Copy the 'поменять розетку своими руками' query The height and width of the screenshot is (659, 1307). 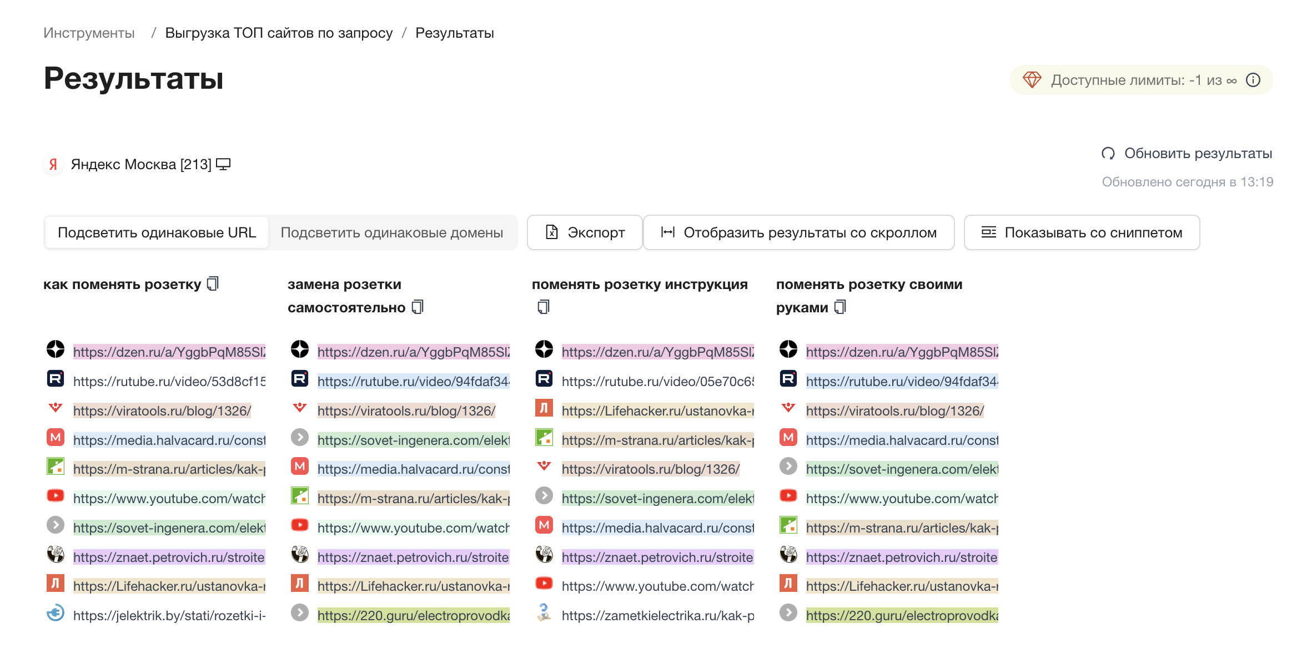[840, 307]
